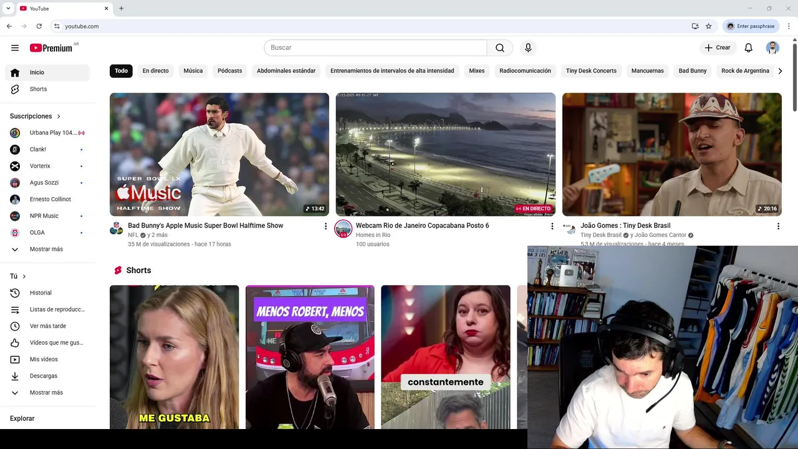Open the ME GUSTABA short
The height and width of the screenshot is (449, 798).
[x=174, y=357]
